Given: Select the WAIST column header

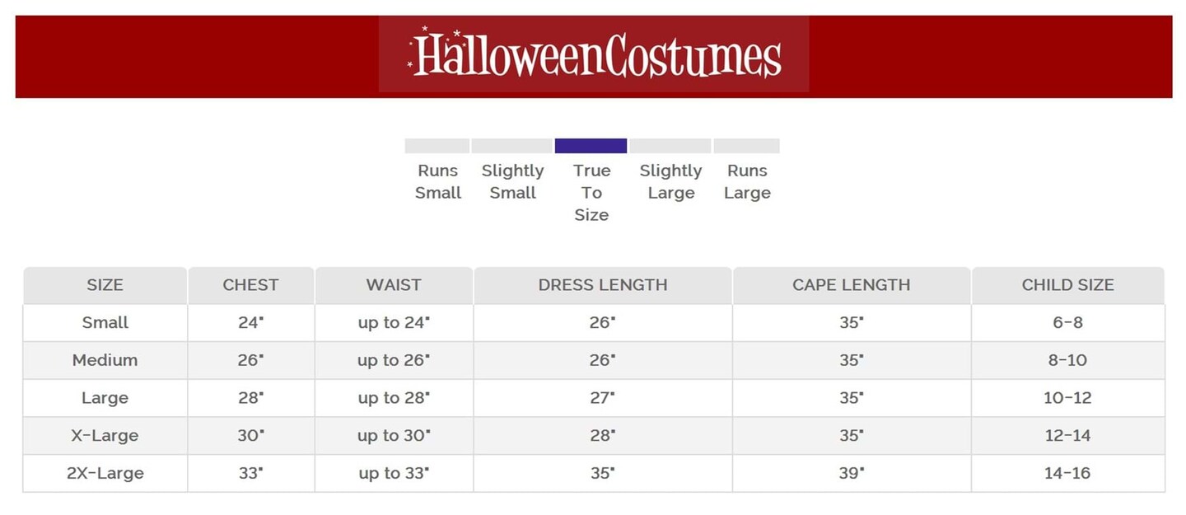Looking at the screenshot, I should click(x=394, y=285).
